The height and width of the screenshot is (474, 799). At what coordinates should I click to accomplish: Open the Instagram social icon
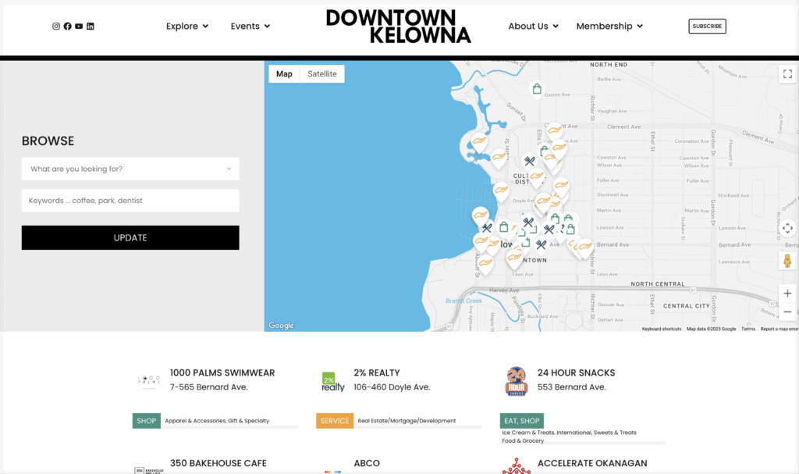click(56, 27)
